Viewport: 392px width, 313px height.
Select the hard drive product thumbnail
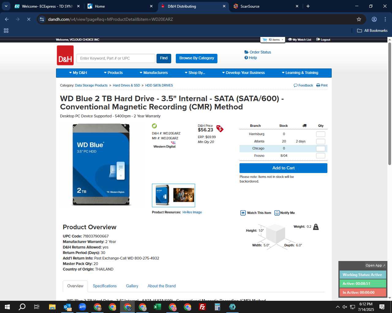(x=162, y=195)
